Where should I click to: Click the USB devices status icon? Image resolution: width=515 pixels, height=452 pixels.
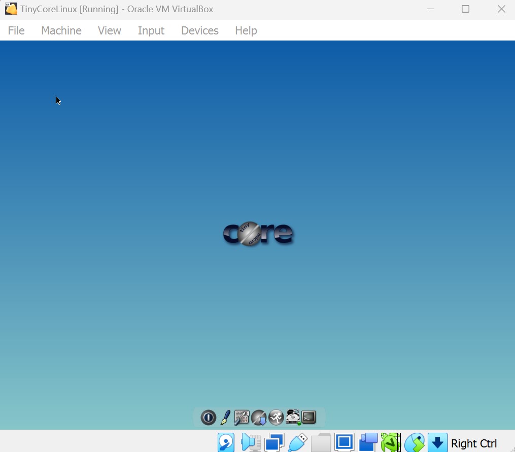(x=297, y=442)
